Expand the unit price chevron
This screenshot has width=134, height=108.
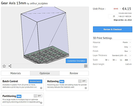[120, 9]
